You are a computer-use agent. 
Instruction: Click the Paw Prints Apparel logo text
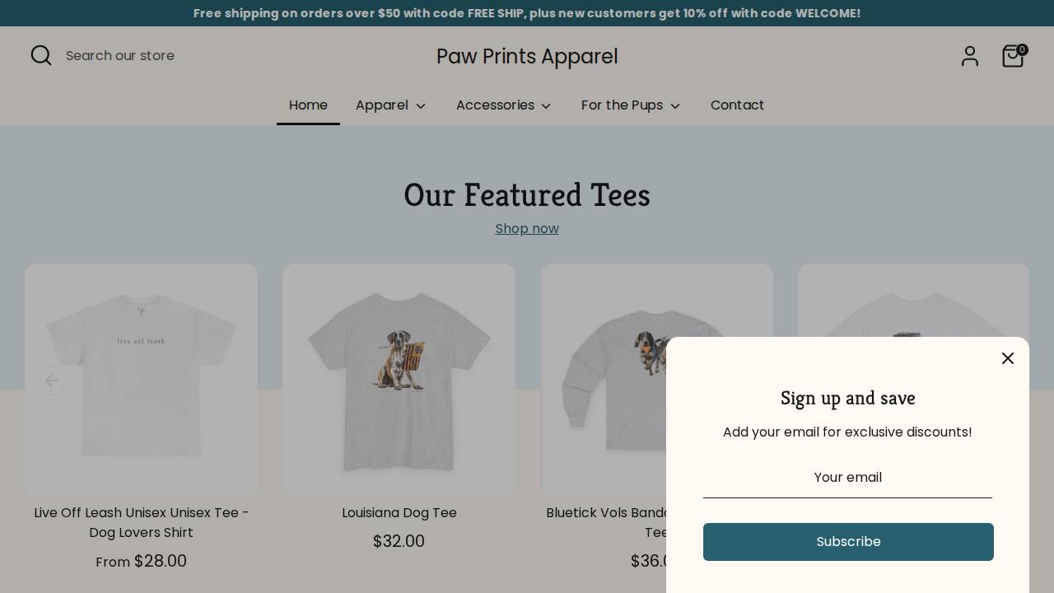527,56
